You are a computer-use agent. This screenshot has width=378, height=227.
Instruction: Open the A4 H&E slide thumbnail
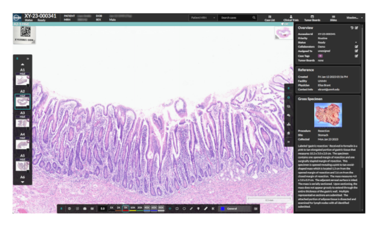[x=22, y=144]
